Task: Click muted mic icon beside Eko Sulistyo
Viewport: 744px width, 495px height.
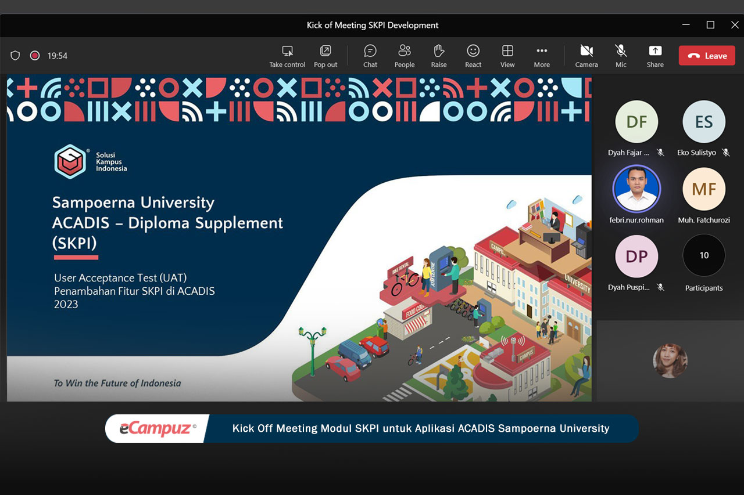Action: (x=725, y=153)
